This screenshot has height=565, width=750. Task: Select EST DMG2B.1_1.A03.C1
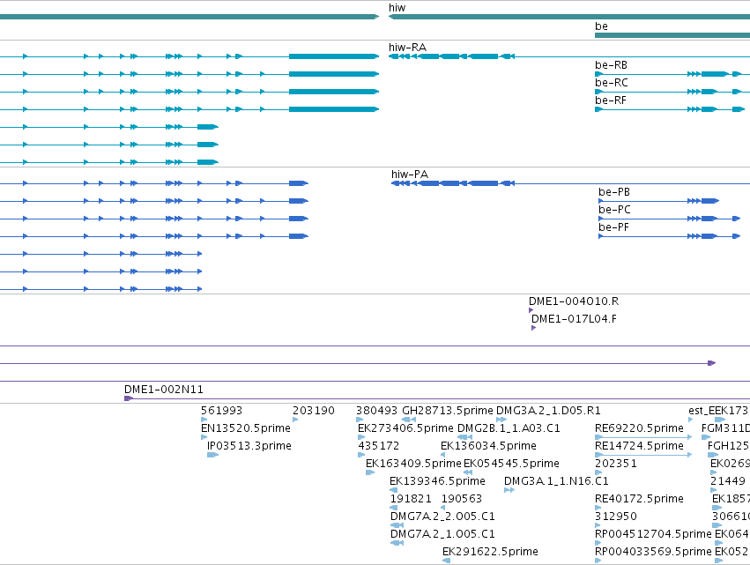(x=509, y=428)
